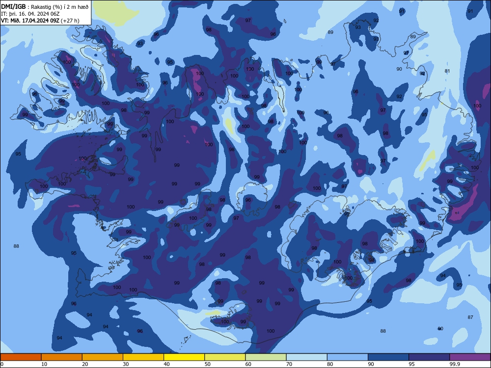Click the legend tick label '20'

click(x=85, y=364)
